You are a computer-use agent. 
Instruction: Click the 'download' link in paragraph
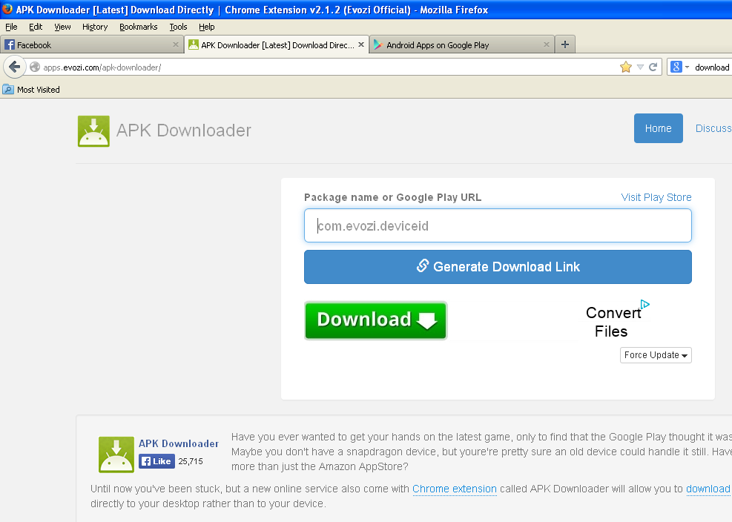click(x=708, y=489)
